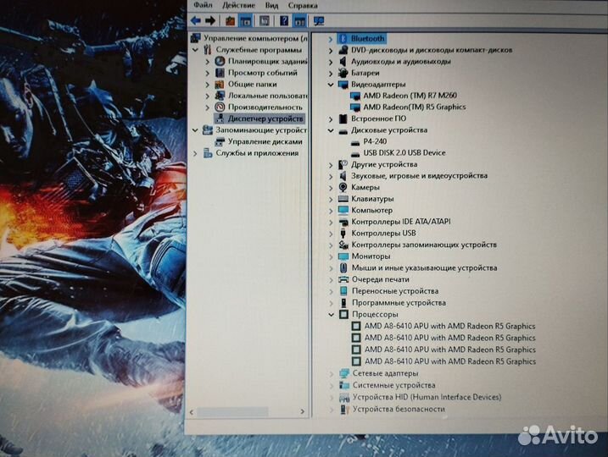The image size is (608, 457).
Task: Select Диспетчер устройств in the tree
Action: 265,118
